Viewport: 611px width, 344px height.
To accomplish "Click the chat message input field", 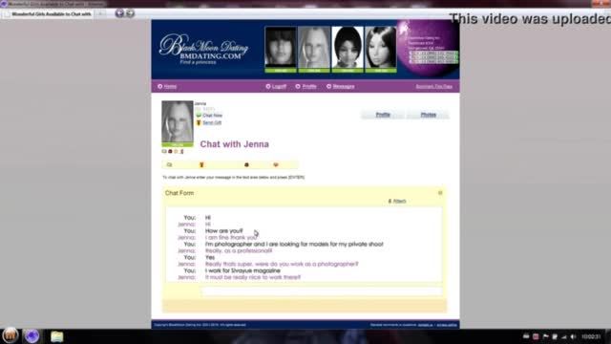I will click(322, 291).
